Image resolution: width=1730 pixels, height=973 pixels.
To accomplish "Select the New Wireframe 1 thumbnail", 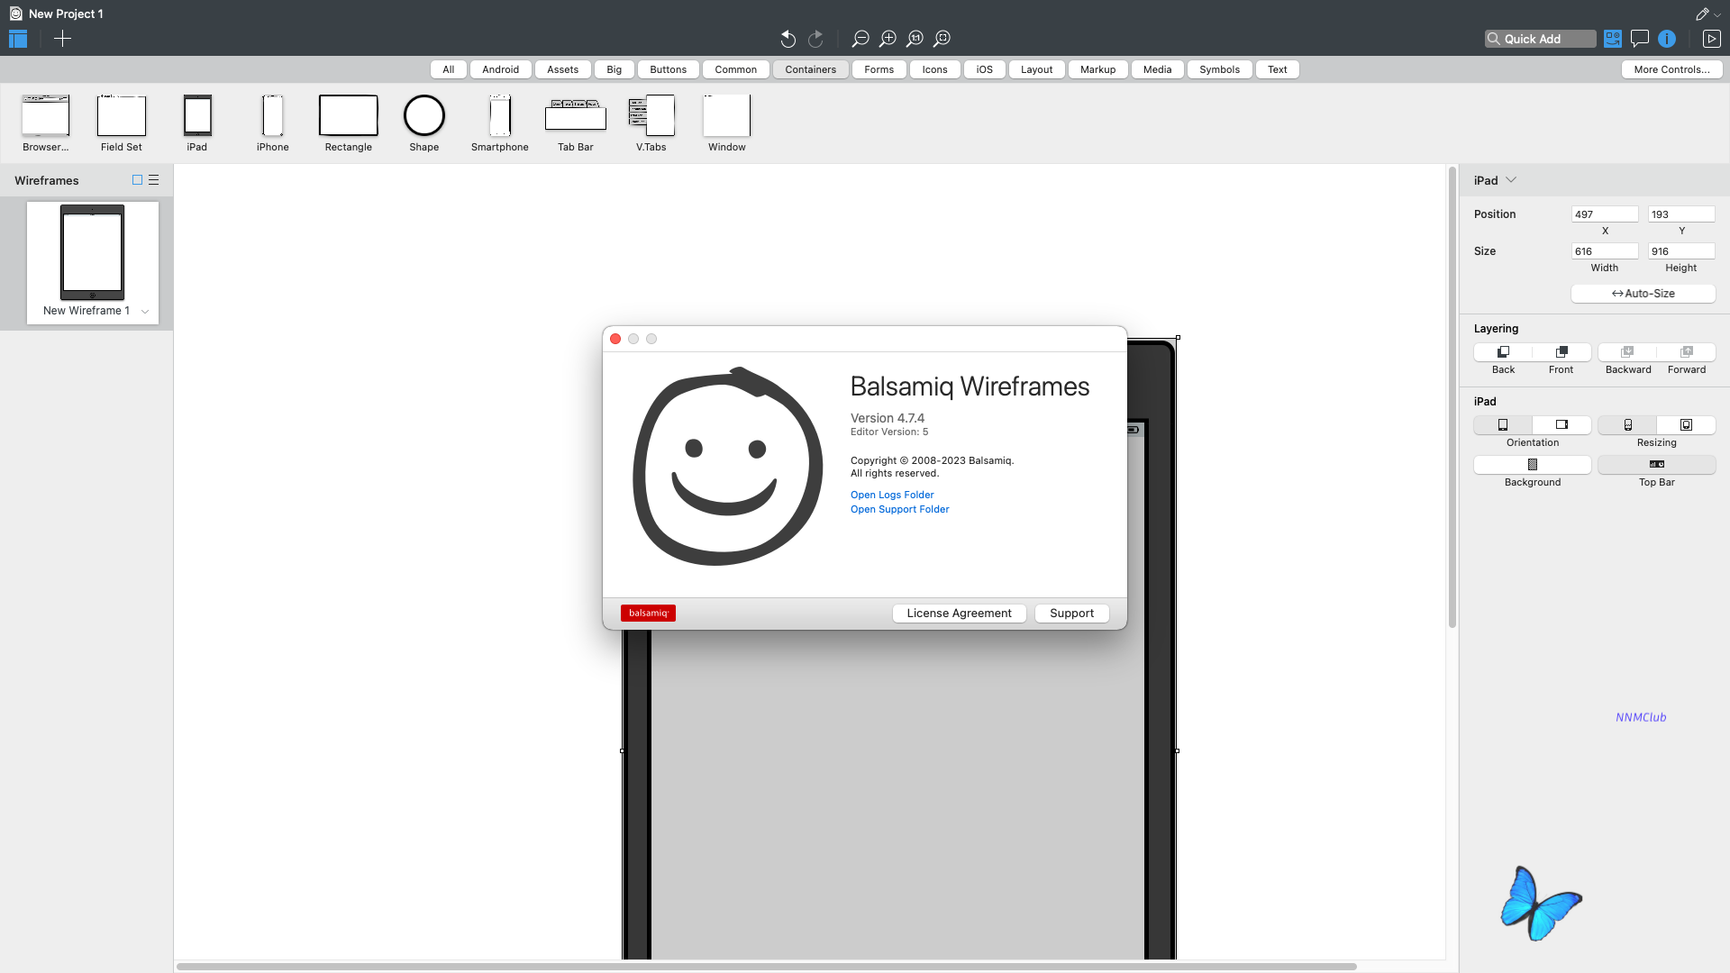I will [x=93, y=262].
